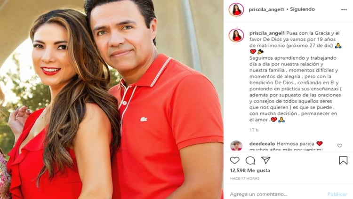Open priscila_angel1 username in the caption
Screen dimensions: 353x199
coord(267,33)
